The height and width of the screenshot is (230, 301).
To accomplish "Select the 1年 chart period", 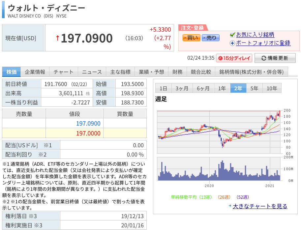I will click(222, 88).
